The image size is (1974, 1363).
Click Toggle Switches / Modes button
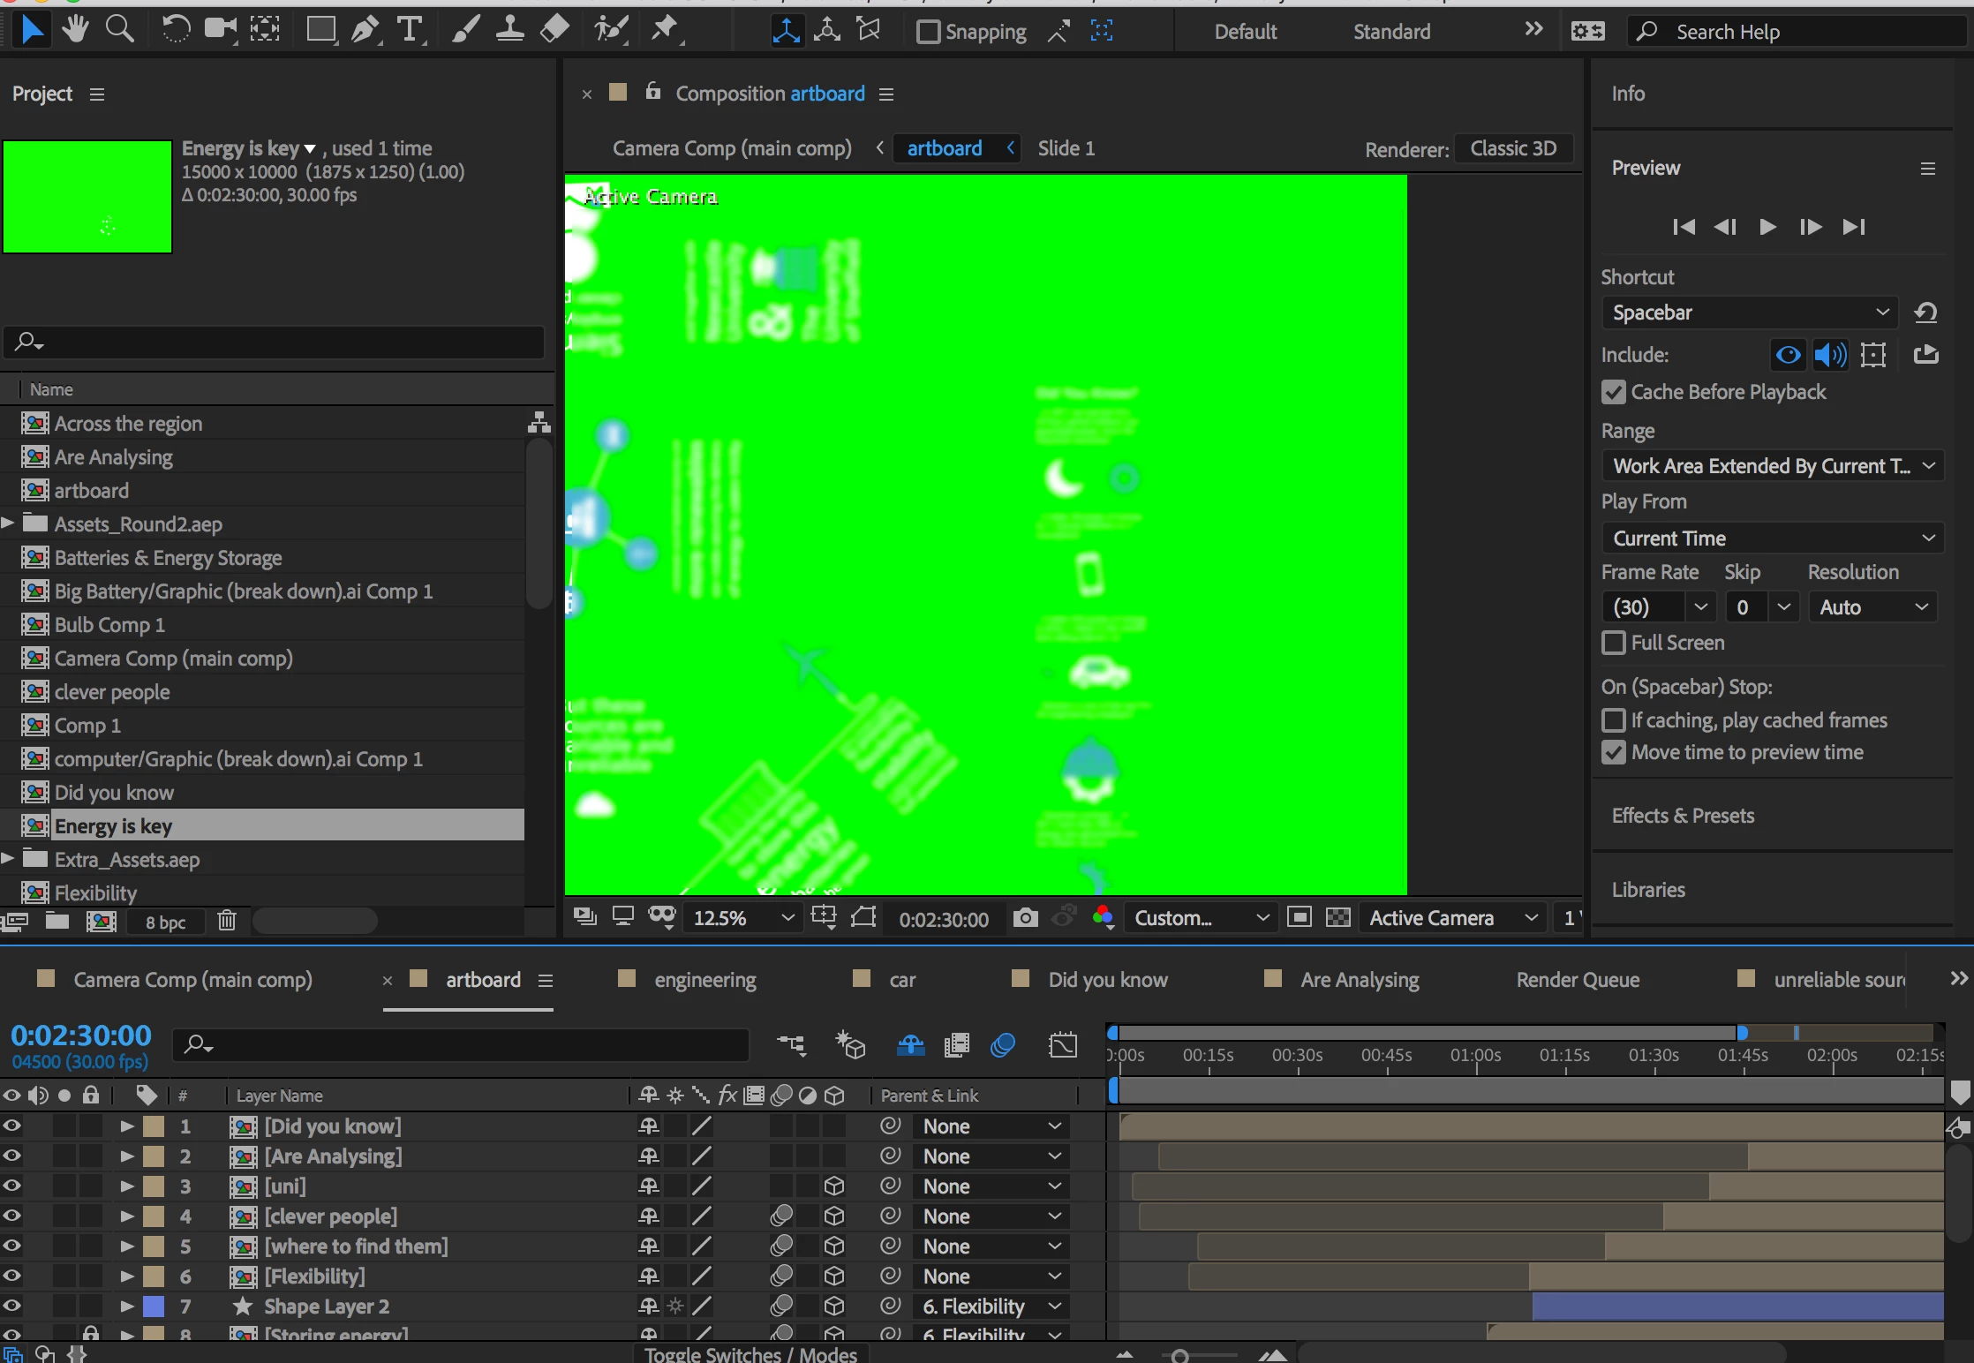750,1354
